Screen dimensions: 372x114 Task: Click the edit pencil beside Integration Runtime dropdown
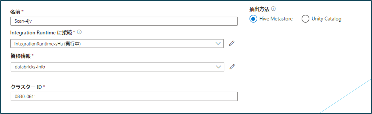pos(232,43)
